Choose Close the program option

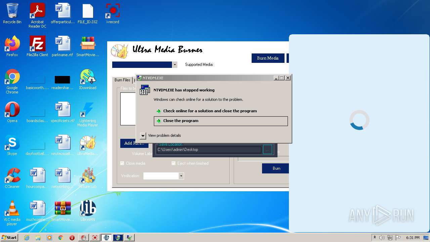(x=221, y=121)
